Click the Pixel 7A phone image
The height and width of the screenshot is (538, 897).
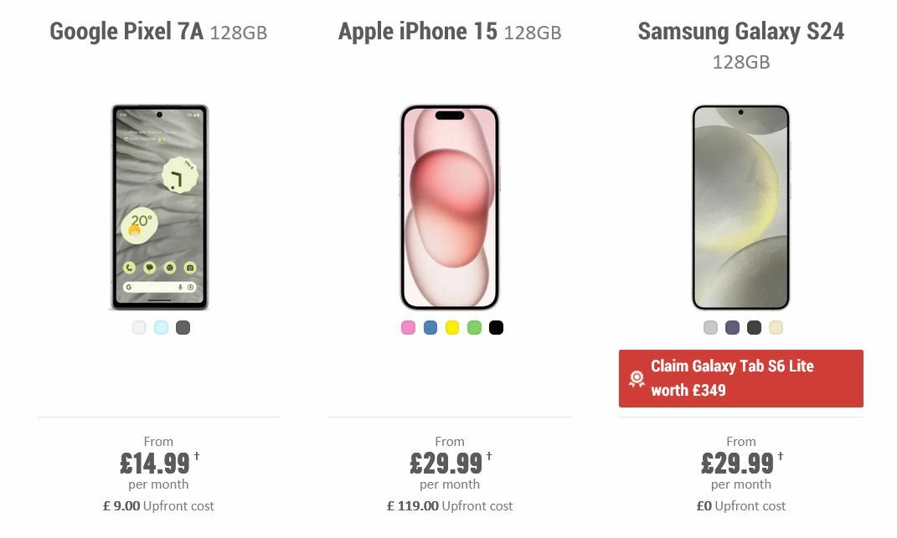(158, 205)
